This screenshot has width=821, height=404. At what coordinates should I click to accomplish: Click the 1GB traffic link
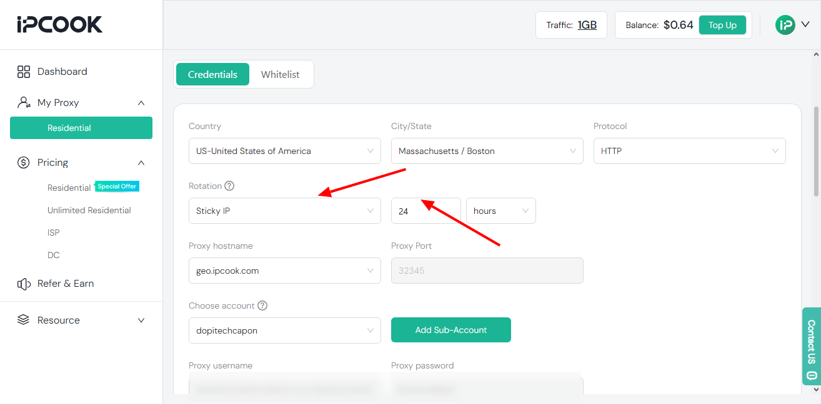(587, 25)
